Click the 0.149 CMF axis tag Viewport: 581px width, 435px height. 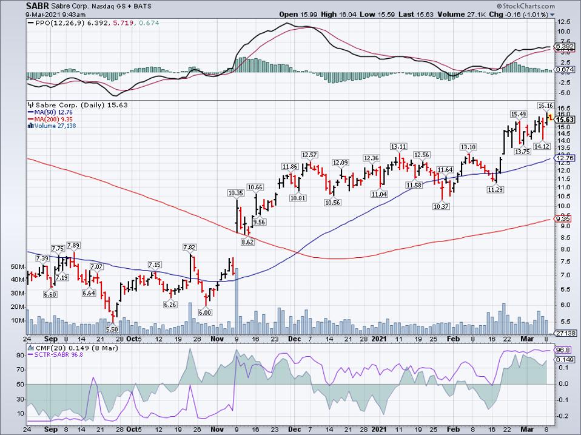pos(565,360)
